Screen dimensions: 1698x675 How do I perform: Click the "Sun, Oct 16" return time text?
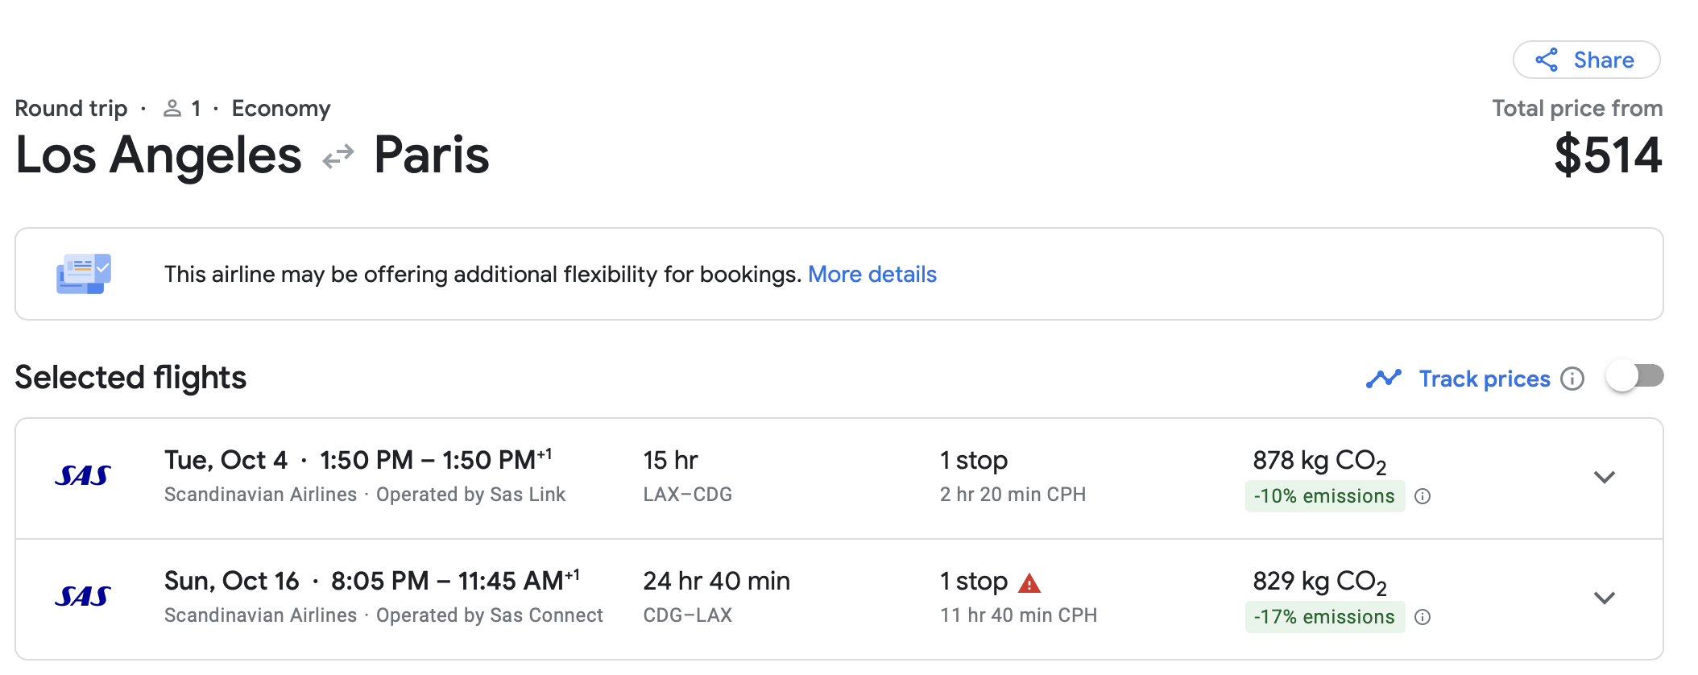click(372, 581)
